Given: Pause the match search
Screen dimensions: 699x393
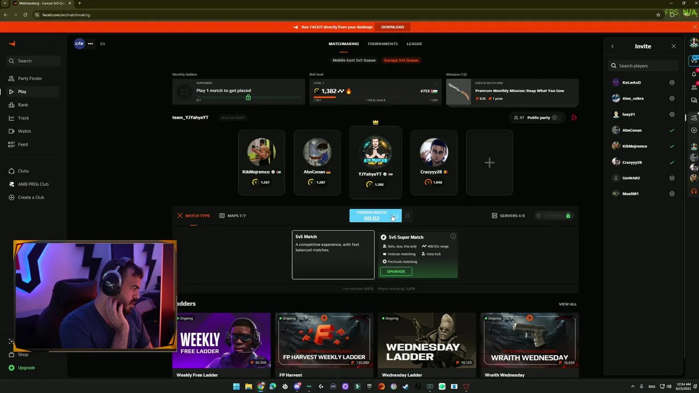Looking at the screenshot, I should (x=407, y=216).
